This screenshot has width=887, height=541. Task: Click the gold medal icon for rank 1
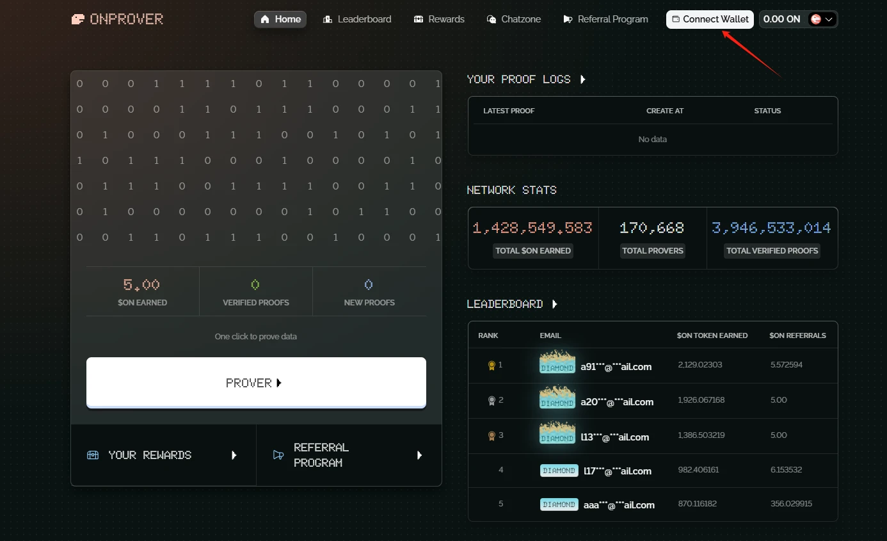coord(491,365)
